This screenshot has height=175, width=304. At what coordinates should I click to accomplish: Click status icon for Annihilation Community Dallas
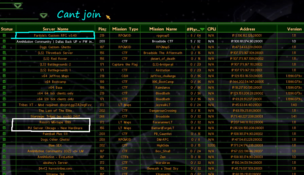tap(4, 41)
